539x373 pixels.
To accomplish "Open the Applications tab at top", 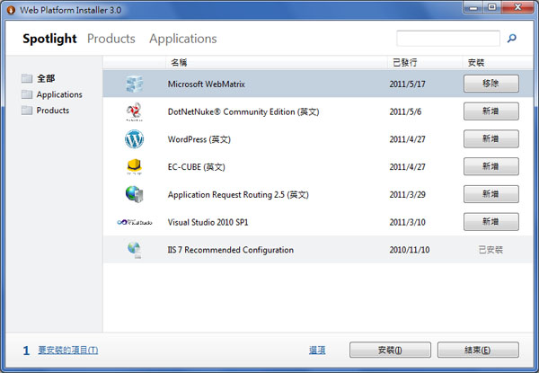I will (183, 39).
